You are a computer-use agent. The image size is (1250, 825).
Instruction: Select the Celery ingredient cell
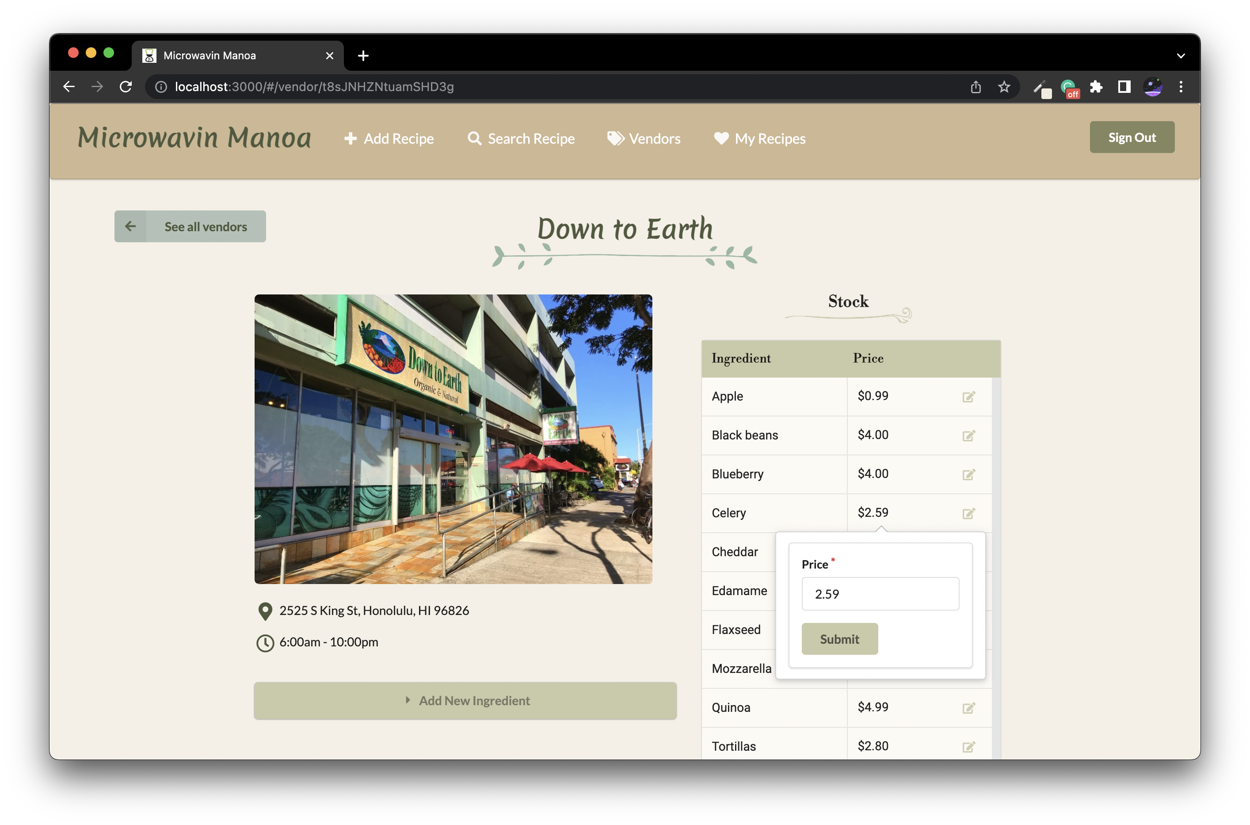point(774,513)
